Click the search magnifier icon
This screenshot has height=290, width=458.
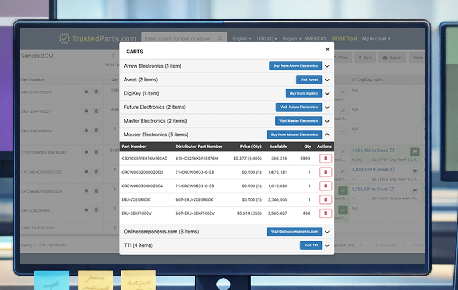(x=220, y=38)
